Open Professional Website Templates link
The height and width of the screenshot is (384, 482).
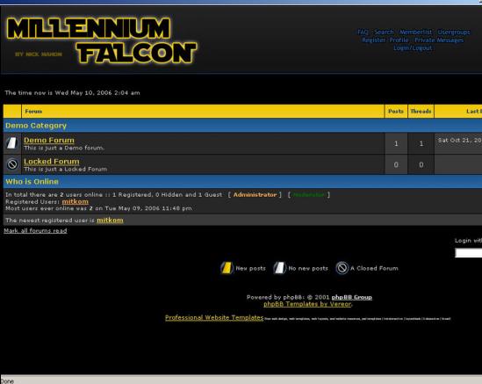(x=214, y=317)
